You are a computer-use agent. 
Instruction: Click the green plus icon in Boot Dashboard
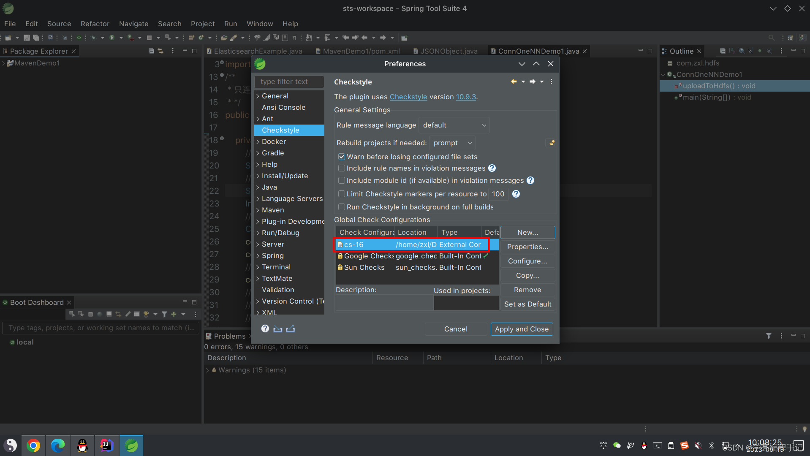click(174, 314)
